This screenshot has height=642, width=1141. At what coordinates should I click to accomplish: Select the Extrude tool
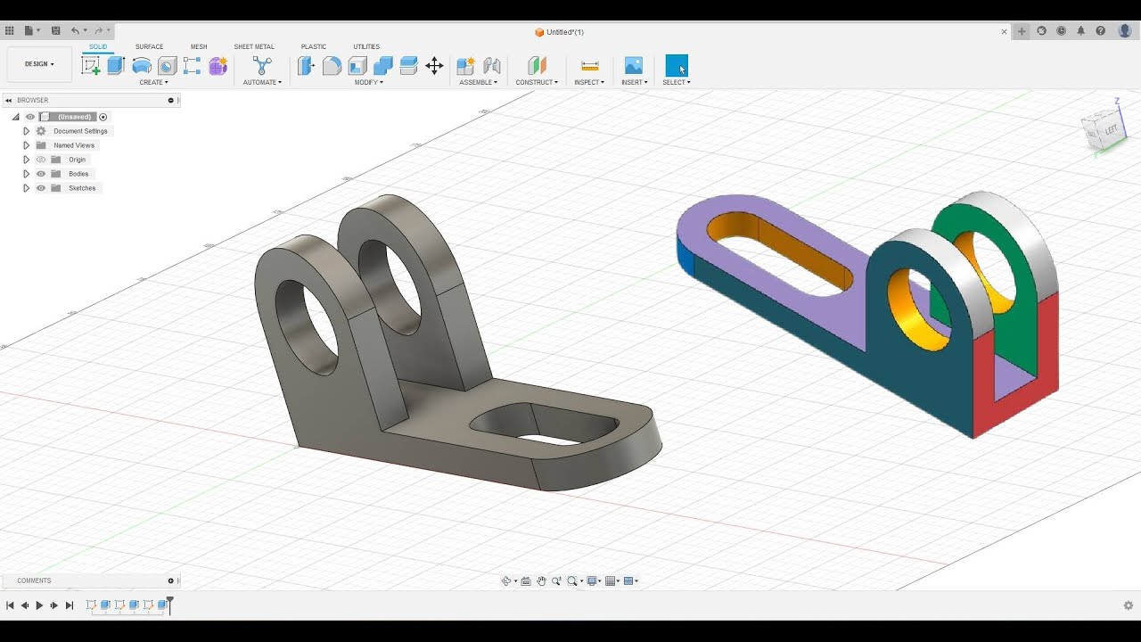(x=116, y=66)
